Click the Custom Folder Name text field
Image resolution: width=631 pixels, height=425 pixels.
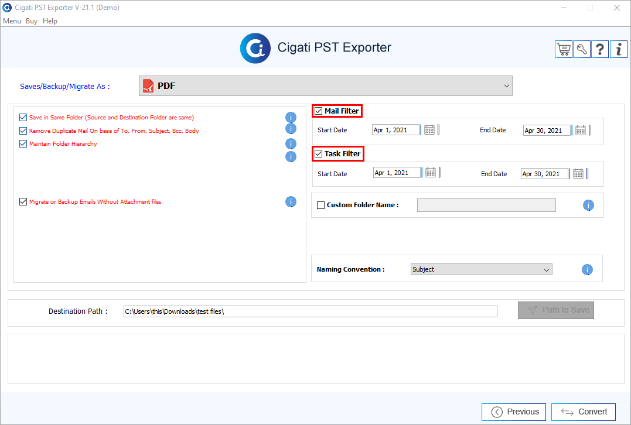486,205
